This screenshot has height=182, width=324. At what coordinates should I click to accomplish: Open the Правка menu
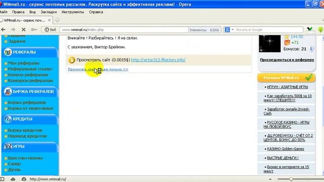click(18, 12)
